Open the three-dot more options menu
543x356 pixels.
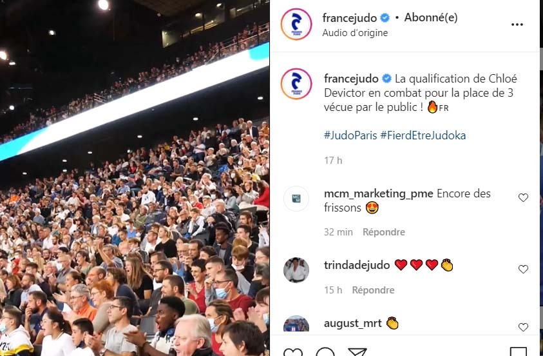tap(517, 25)
